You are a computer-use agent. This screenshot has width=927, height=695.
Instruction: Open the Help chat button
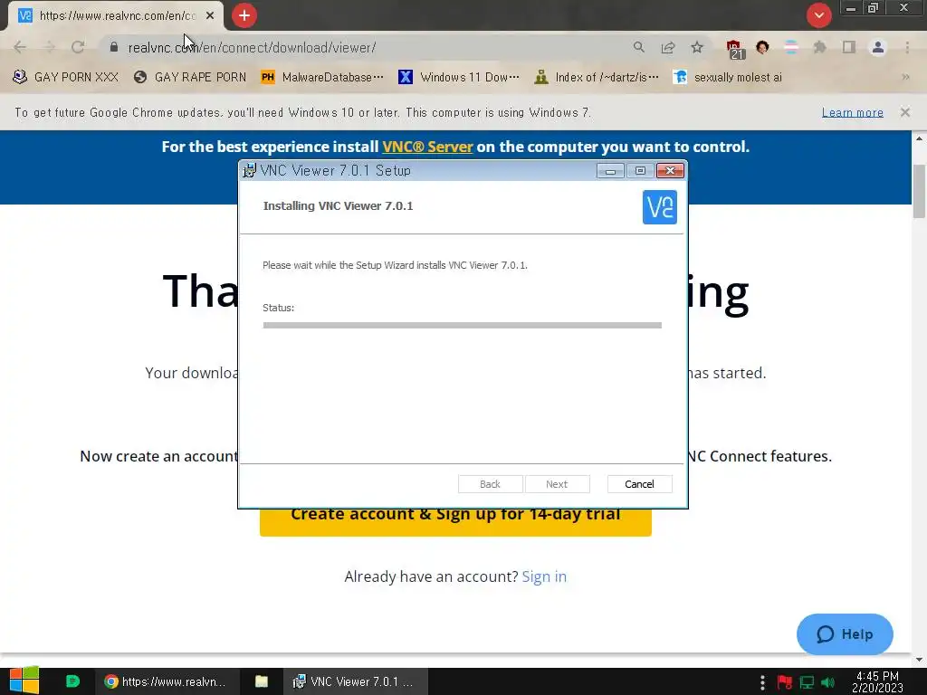coord(845,634)
